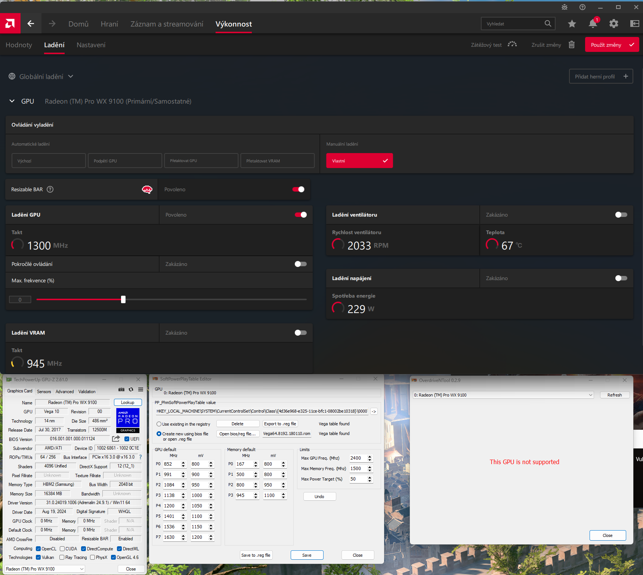Open the Hraní menu
This screenshot has width=643, height=575.
pos(109,24)
